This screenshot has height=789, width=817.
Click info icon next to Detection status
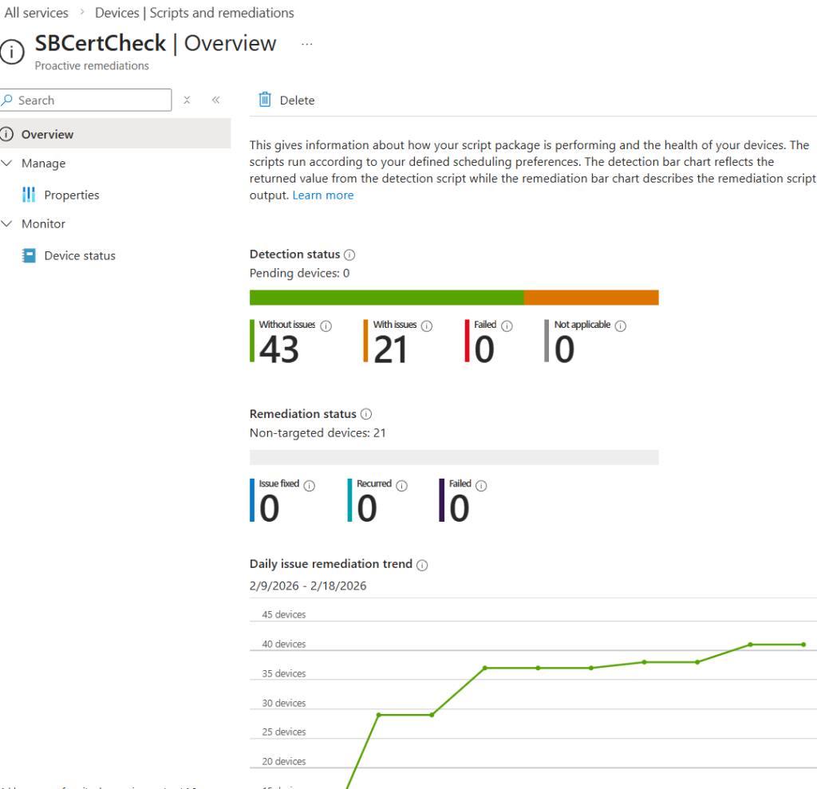(349, 254)
